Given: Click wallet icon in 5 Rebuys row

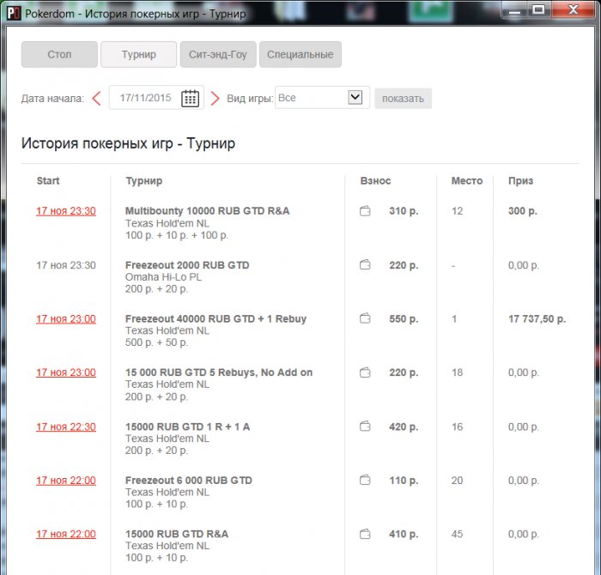Looking at the screenshot, I should 365,372.
